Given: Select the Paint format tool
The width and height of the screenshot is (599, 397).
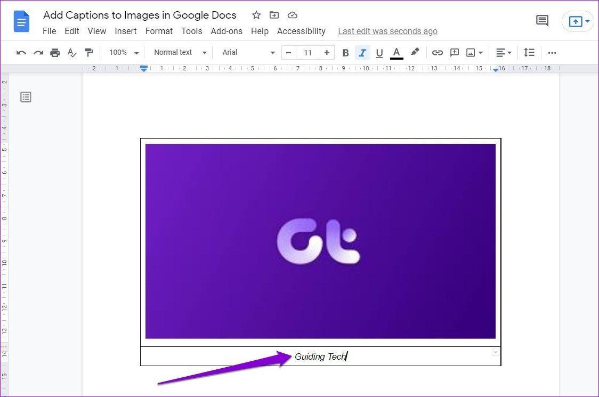Looking at the screenshot, I should [89, 52].
